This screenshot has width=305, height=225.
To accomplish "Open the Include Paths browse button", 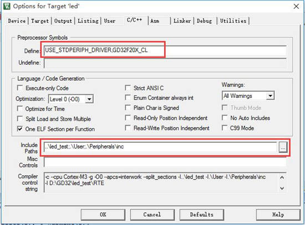I will click(x=283, y=148).
